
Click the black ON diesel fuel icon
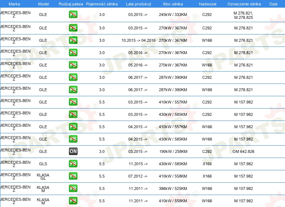73,151
